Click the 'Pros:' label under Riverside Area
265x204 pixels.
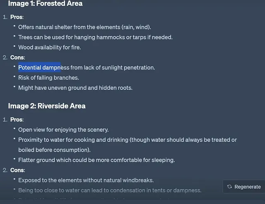coord(17,120)
